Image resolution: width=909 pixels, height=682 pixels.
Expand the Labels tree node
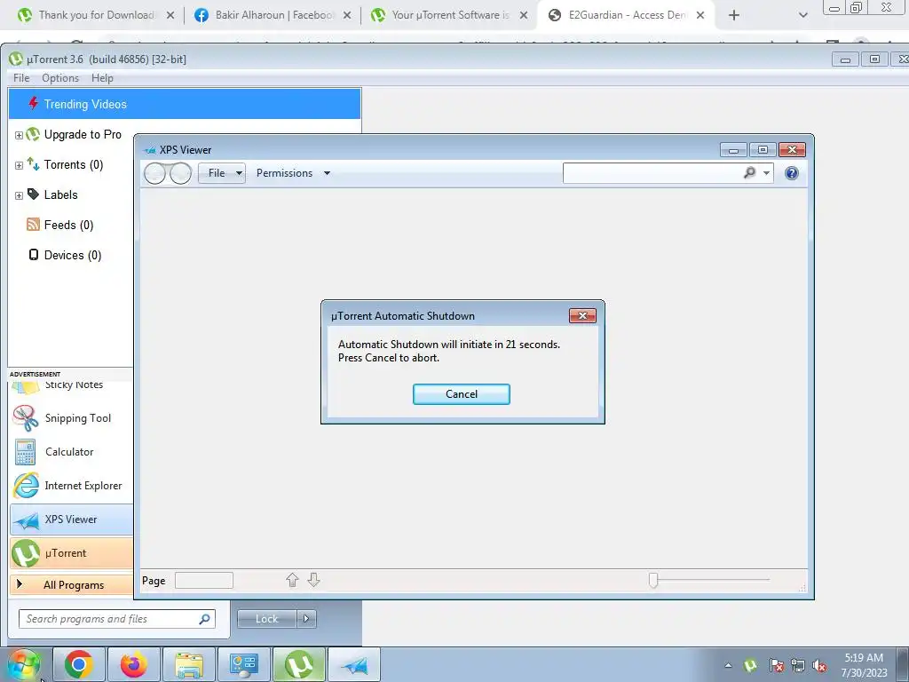[19, 195]
